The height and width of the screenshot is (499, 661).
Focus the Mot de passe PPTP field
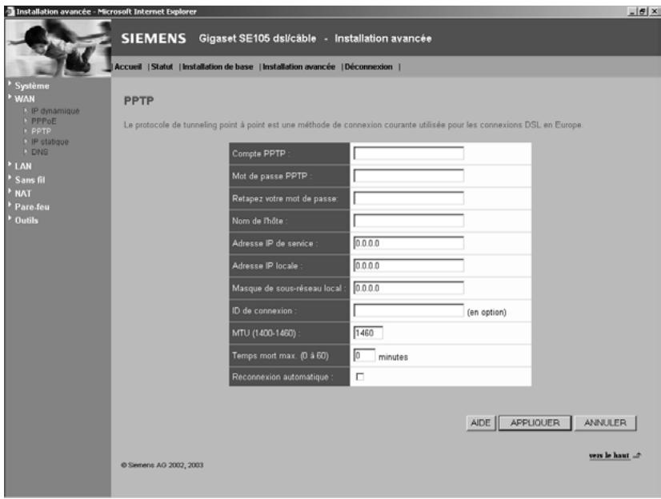point(408,176)
